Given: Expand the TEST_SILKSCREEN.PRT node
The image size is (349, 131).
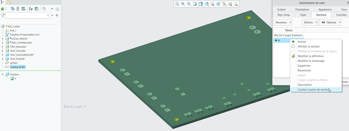Looking at the screenshot, I should click(2, 55).
